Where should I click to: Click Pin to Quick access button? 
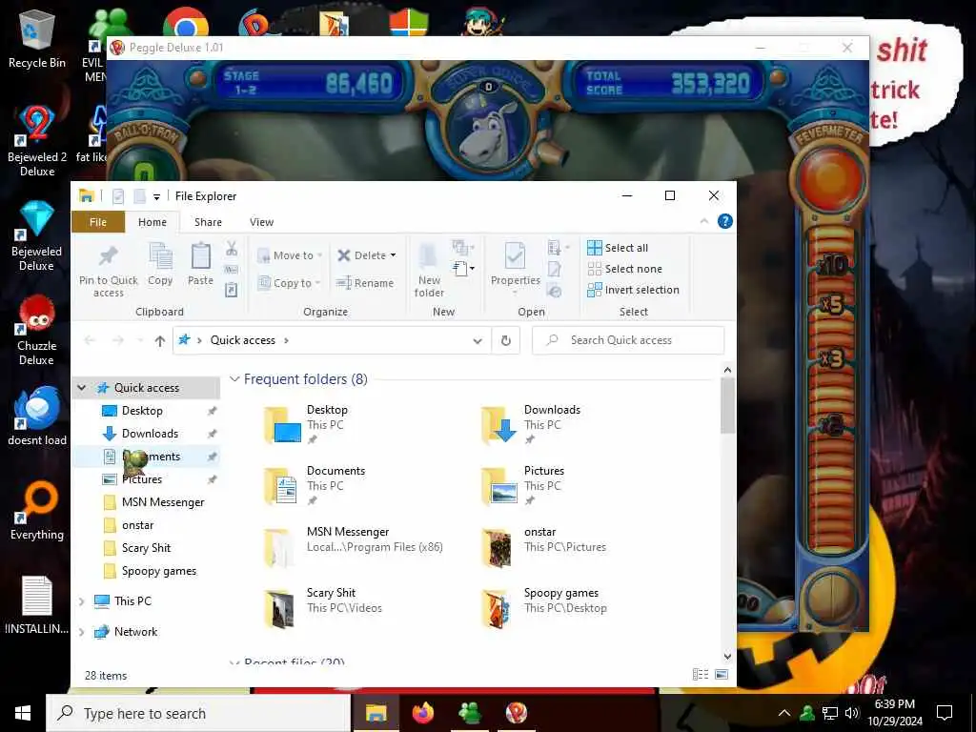click(109, 270)
